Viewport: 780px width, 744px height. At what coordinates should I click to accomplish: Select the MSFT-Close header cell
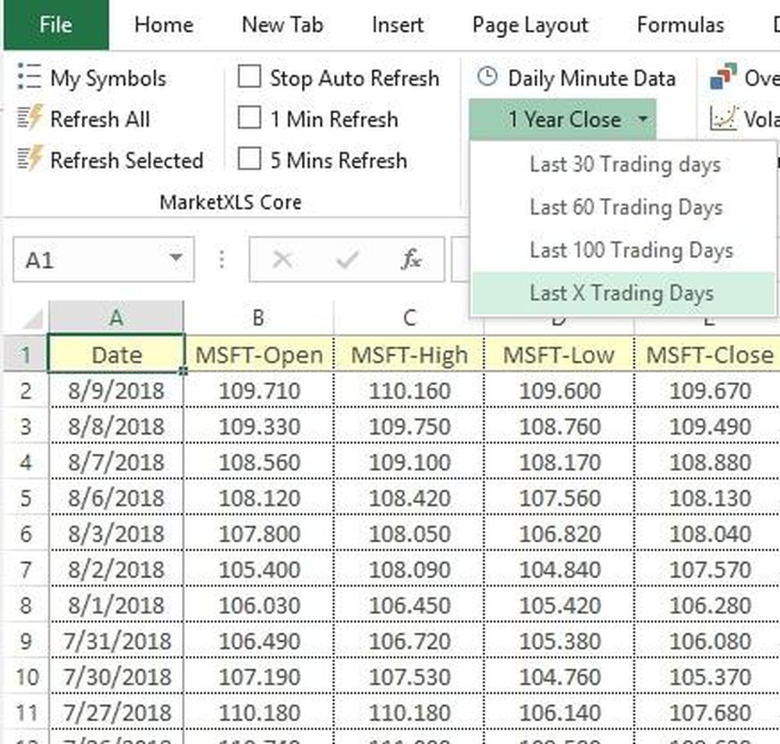click(708, 355)
